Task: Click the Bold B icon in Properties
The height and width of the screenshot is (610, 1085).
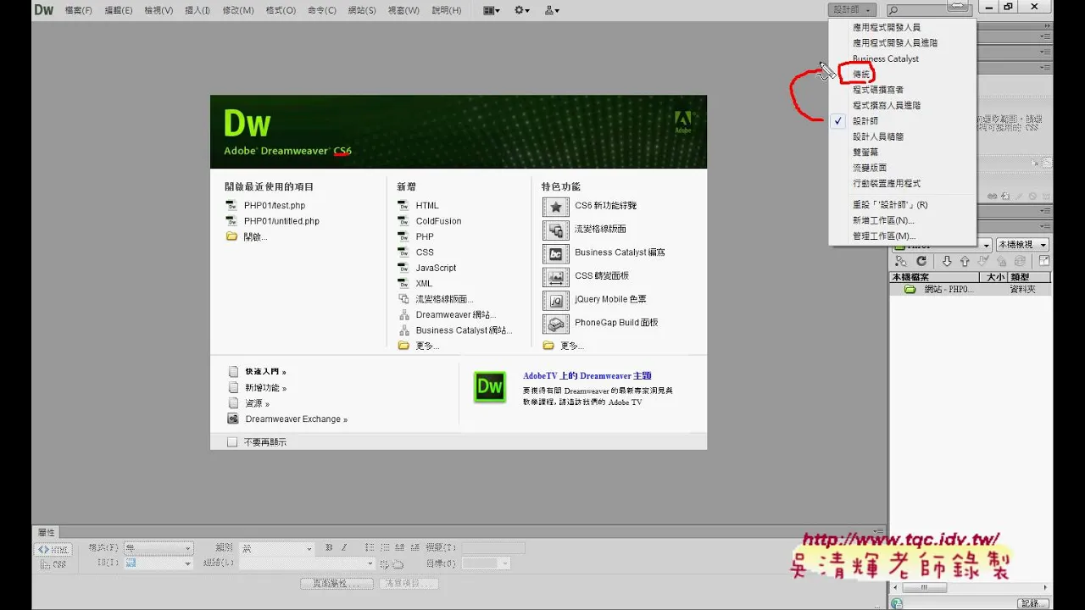Action: (329, 548)
